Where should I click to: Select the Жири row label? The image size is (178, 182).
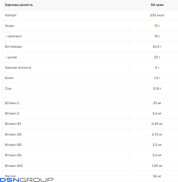[9, 26]
